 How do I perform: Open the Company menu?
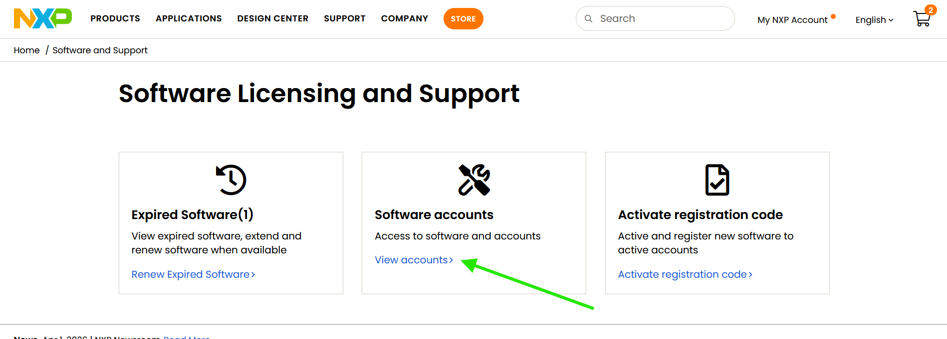click(x=405, y=18)
